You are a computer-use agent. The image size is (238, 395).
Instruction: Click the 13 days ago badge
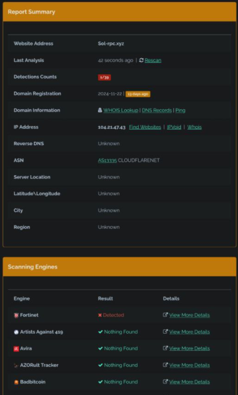(138, 94)
